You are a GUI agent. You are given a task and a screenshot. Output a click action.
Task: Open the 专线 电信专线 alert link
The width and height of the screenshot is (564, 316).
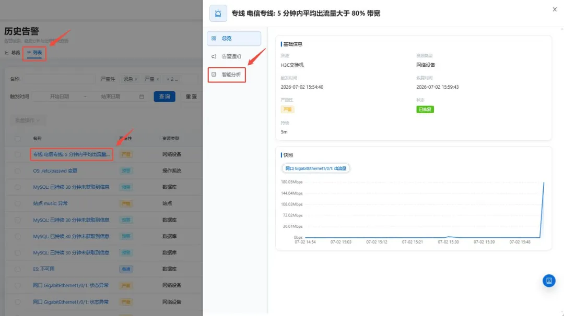pyautogui.click(x=72, y=154)
